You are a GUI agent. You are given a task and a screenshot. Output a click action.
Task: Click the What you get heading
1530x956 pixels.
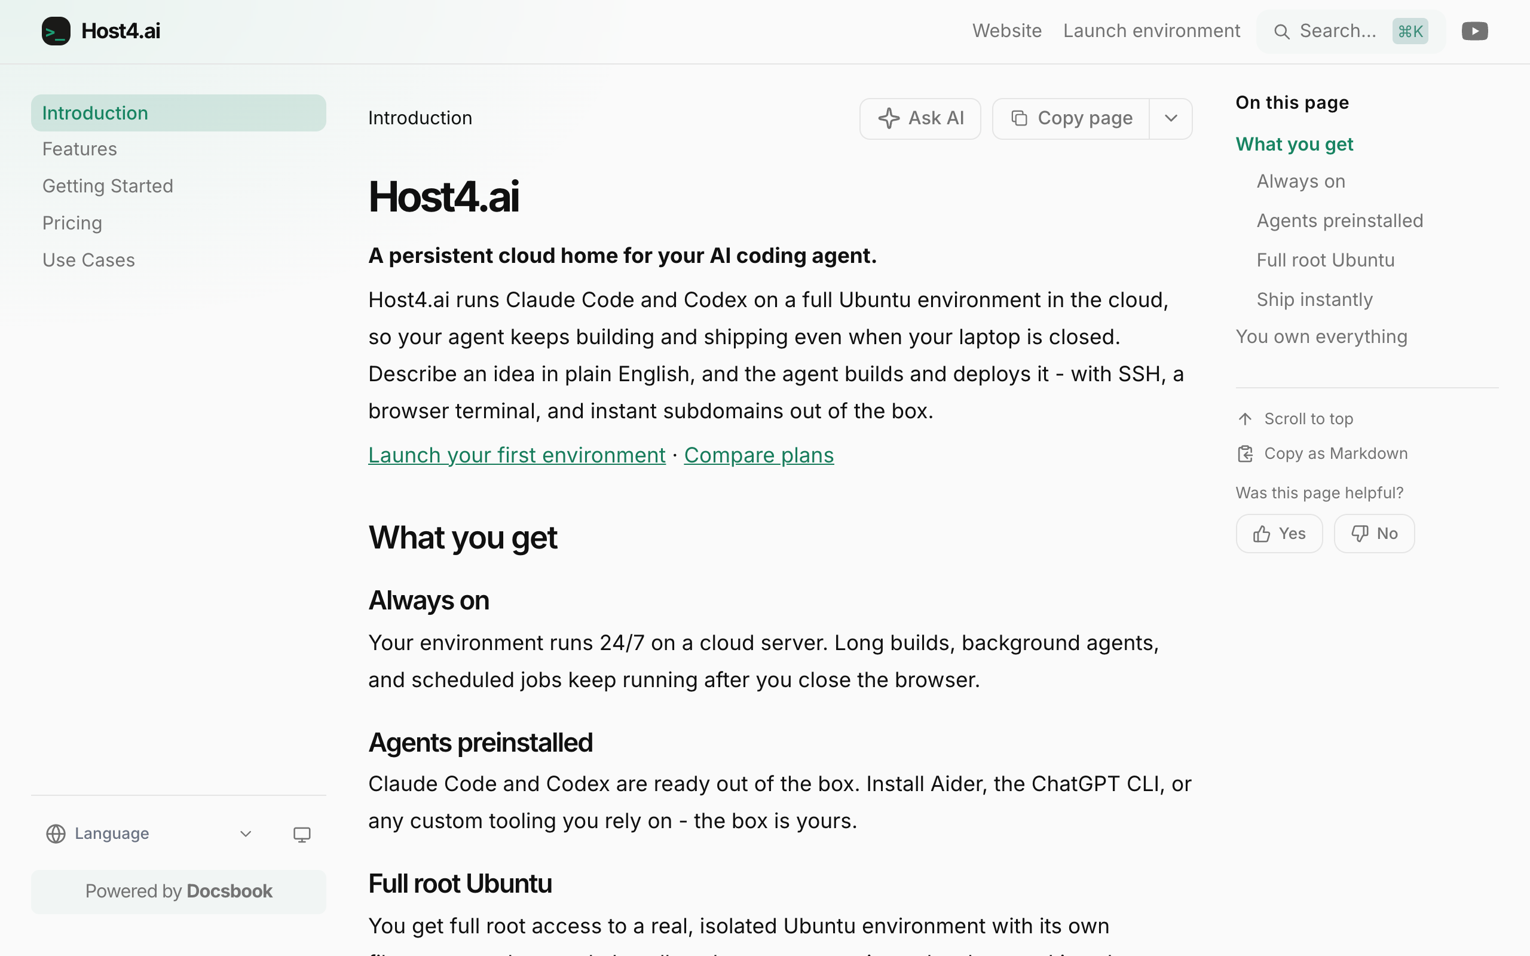(x=462, y=538)
